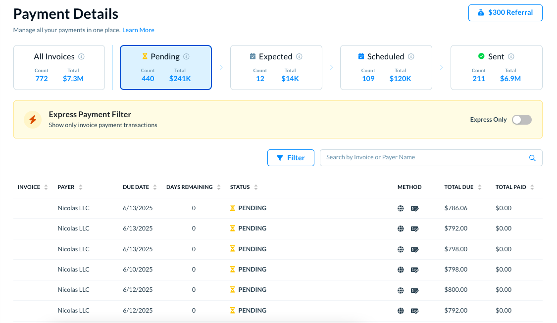
Task: Click the search magnifier icon
Action: [x=532, y=158]
